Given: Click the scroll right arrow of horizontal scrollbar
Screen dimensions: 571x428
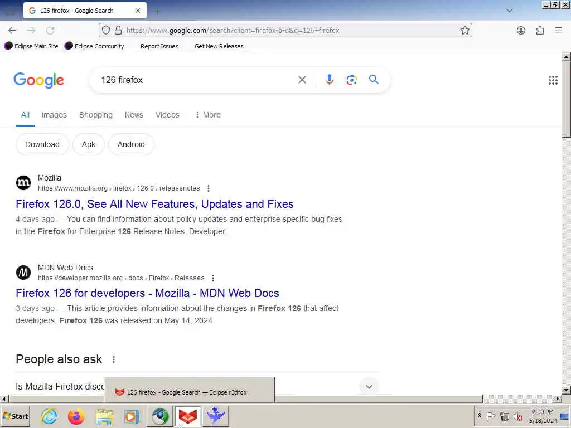Looking at the screenshot, I should point(558,399).
